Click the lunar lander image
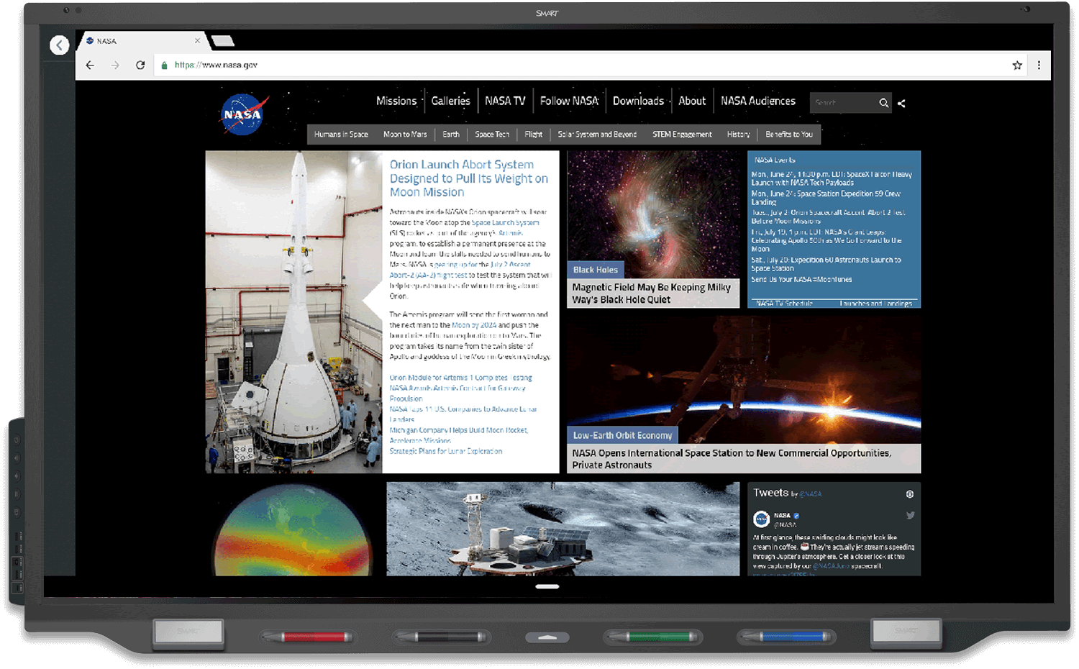 click(x=563, y=529)
